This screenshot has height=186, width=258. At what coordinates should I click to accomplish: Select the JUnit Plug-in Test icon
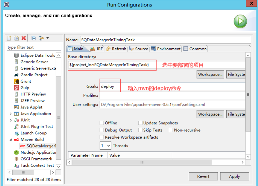click(16, 127)
